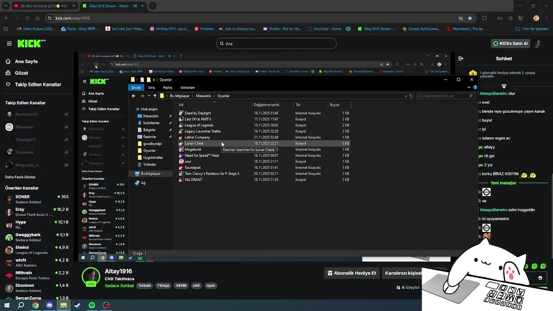Open the Chrome apps grid icon
This screenshot has width=553, height=311.
click(6, 29)
